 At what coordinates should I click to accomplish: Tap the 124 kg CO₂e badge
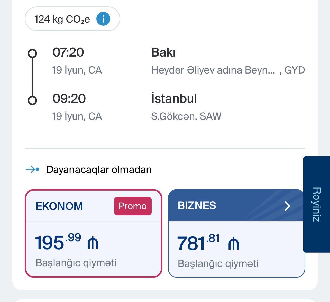72,19
